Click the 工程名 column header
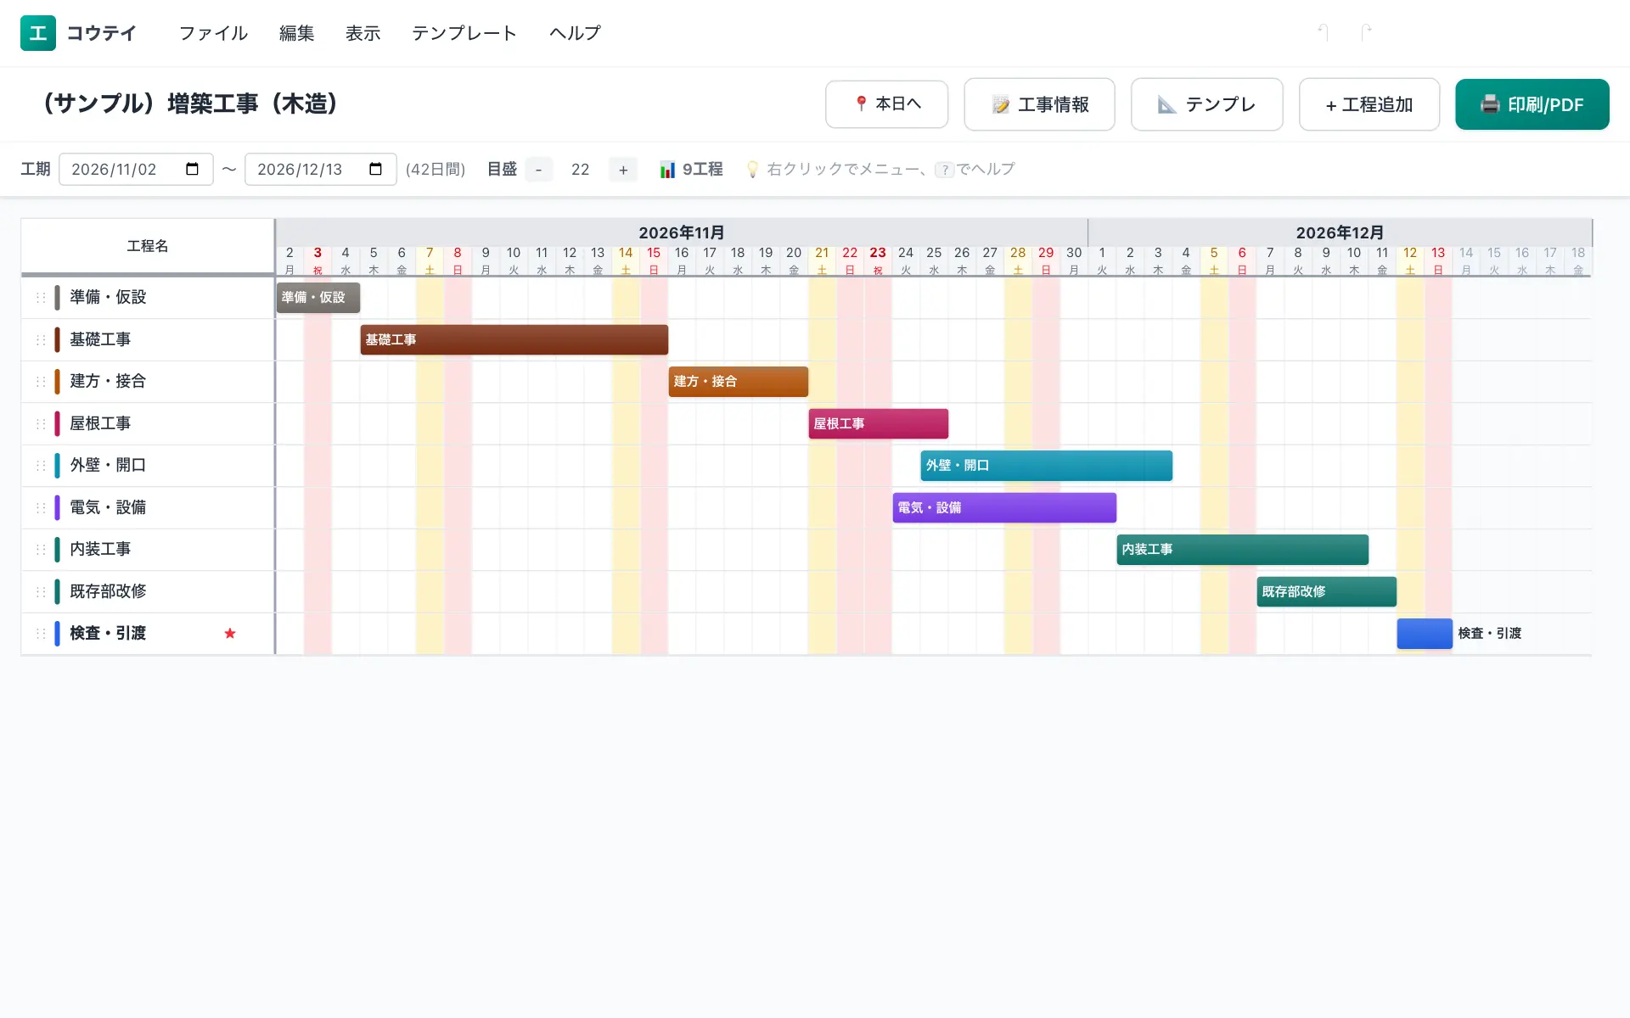The width and height of the screenshot is (1630, 1018). [148, 246]
